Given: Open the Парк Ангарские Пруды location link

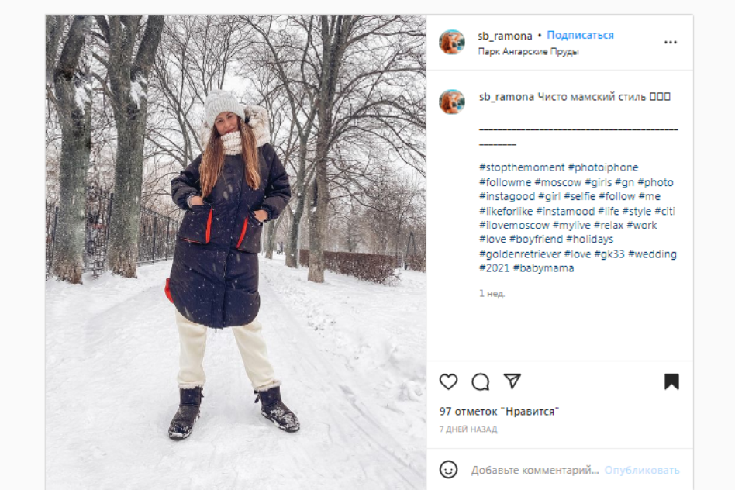Looking at the screenshot, I should 528,52.
